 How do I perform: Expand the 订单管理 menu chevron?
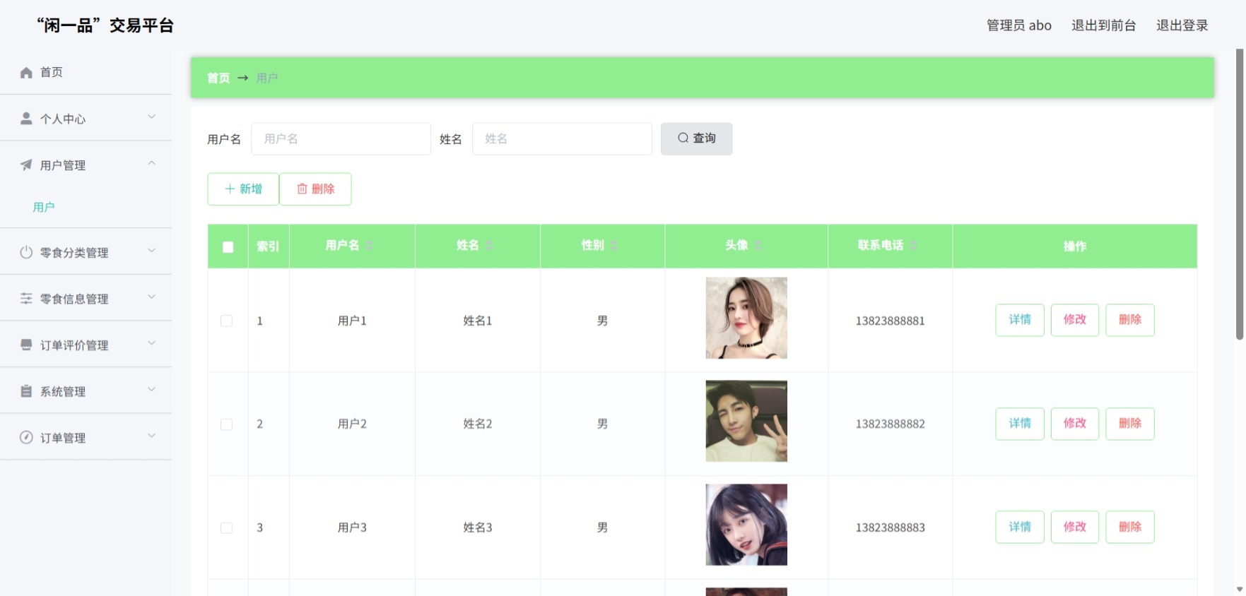pos(151,436)
